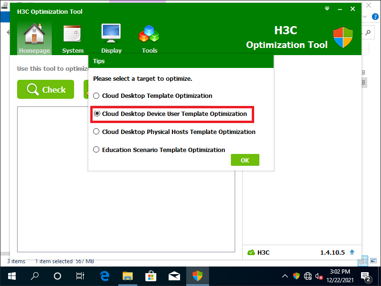Minimize the H3C Optimization Tool window

pyautogui.click(x=340, y=9)
